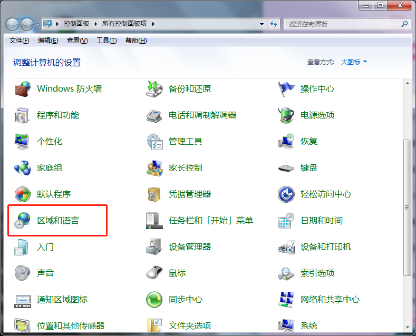Open the 任务栏和「开始」菜单 icon

point(154,221)
